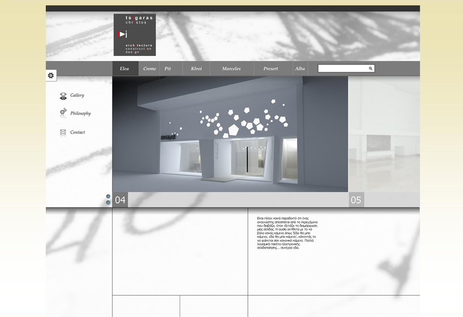Click the gear settings icon
Image resolution: width=463 pixels, height=317 pixels.
click(x=51, y=76)
